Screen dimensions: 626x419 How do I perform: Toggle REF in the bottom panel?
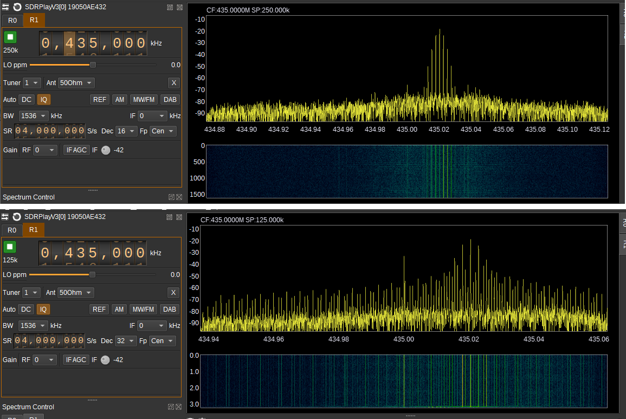tap(99, 309)
